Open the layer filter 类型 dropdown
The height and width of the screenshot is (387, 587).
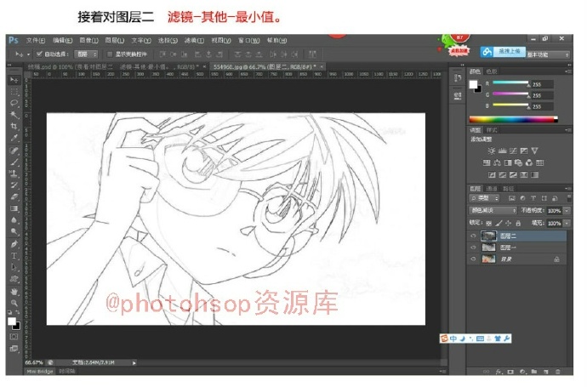click(x=484, y=198)
